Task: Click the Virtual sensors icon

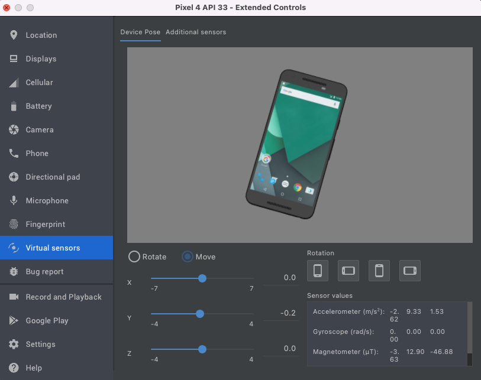Action: point(14,248)
